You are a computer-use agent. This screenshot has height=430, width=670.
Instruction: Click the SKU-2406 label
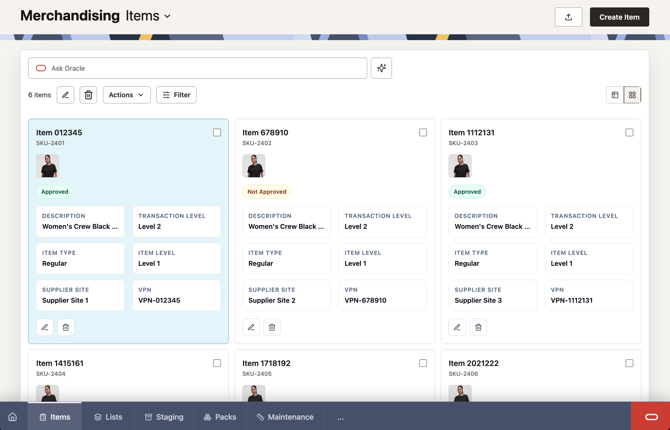(463, 373)
